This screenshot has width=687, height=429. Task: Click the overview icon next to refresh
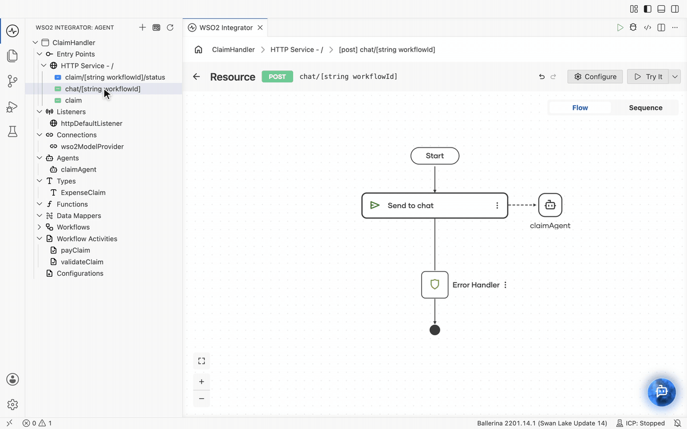(x=156, y=27)
